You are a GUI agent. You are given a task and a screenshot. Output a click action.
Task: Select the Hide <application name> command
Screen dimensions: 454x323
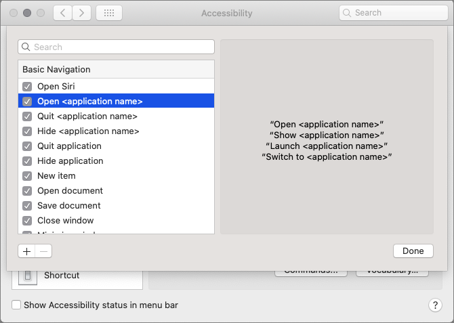[x=88, y=131]
